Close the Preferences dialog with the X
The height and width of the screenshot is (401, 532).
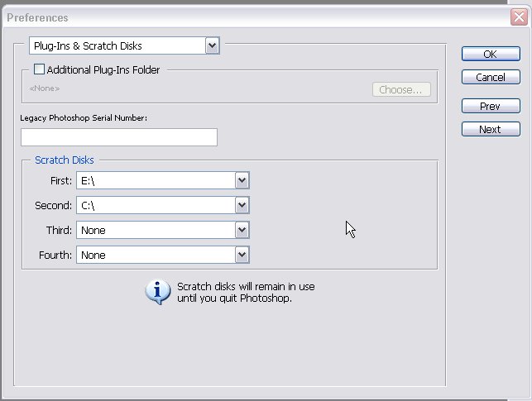pos(520,17)
